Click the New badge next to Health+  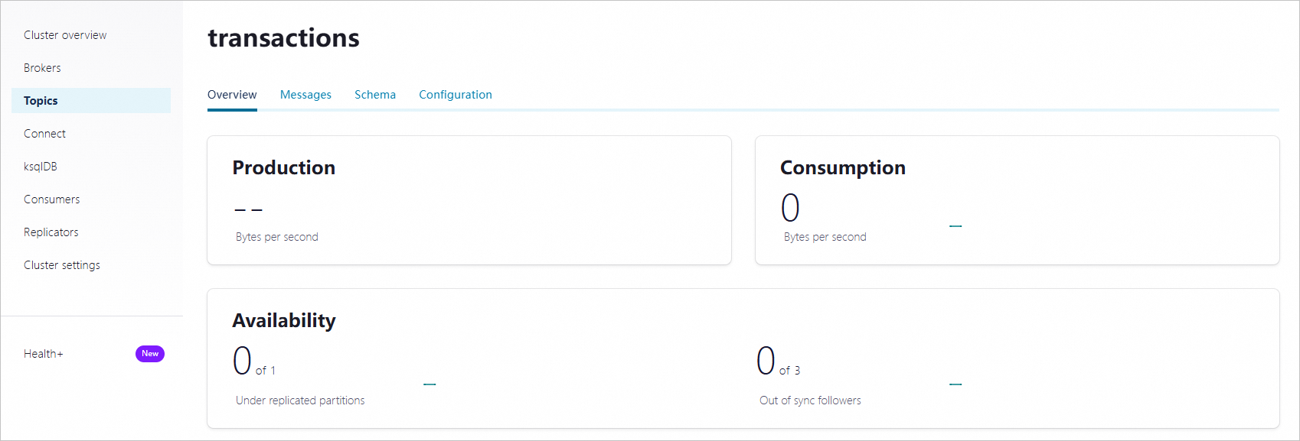(150, 353)
